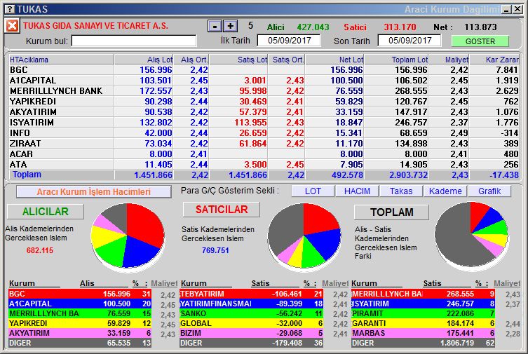Viewport: 528px width, 354px height.
Task: Select the AKYATIRIM row in the table
Action: [x=264, y=111]
